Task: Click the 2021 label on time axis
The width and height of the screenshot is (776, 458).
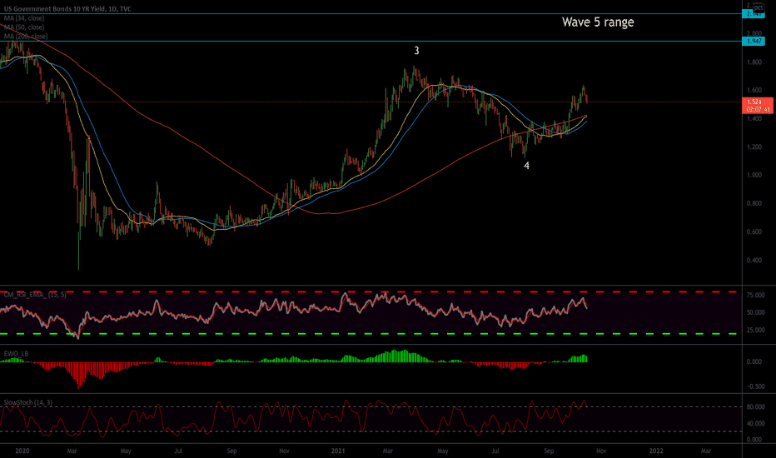Action: pyautogui.click(x=338, y=451)
